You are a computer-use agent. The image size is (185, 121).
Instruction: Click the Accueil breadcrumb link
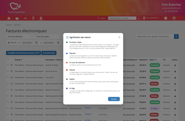[x=9, y=25]
